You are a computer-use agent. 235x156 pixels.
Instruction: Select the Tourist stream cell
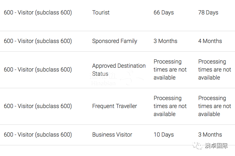pos(101,13)
